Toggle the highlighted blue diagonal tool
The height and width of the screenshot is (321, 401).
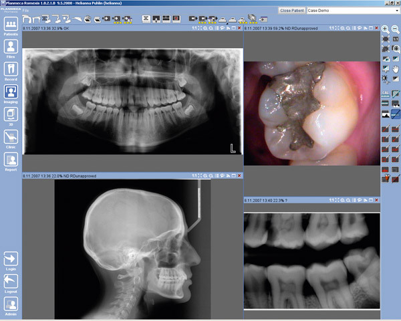click(x=396, y=114)
